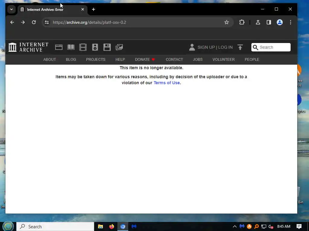Open the BLOG menu item
The height and width of the screenshot is (231, 309).
pos(71,60)
